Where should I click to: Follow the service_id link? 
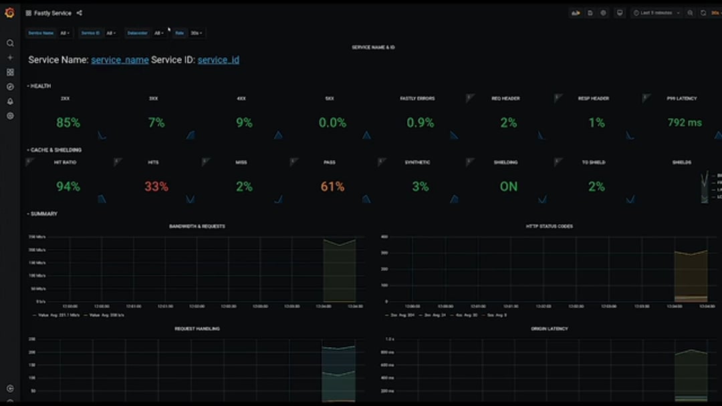tap(218, 60)
